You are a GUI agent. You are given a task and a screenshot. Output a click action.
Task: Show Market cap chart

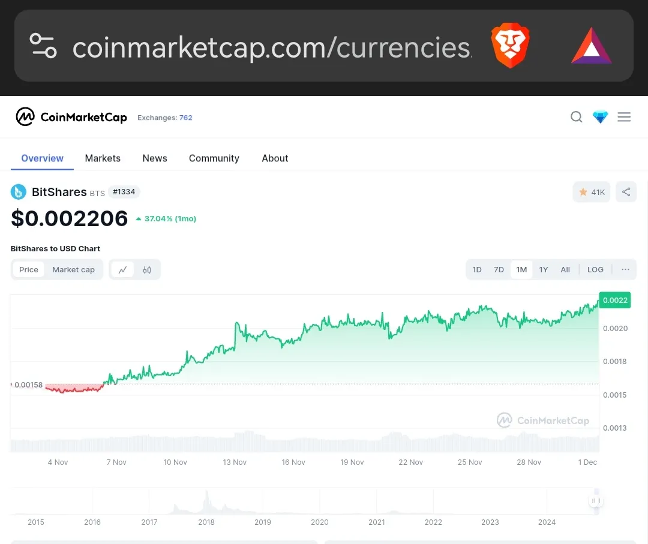pos(74,270)
